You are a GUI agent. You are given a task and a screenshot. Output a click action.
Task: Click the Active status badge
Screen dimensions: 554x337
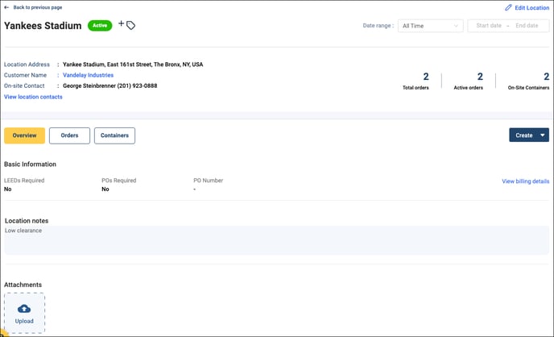(x=100, y=26)
